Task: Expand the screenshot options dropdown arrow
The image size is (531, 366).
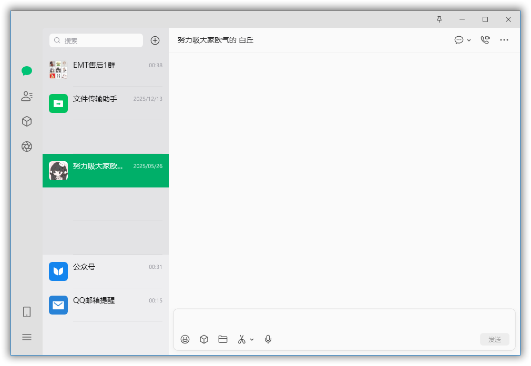Action: 252,340
